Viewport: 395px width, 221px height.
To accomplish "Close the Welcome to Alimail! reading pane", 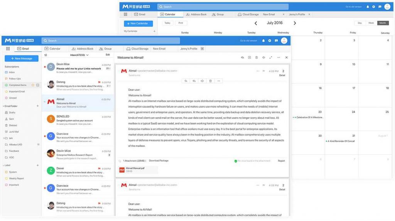I will click(x=287, y=57).
